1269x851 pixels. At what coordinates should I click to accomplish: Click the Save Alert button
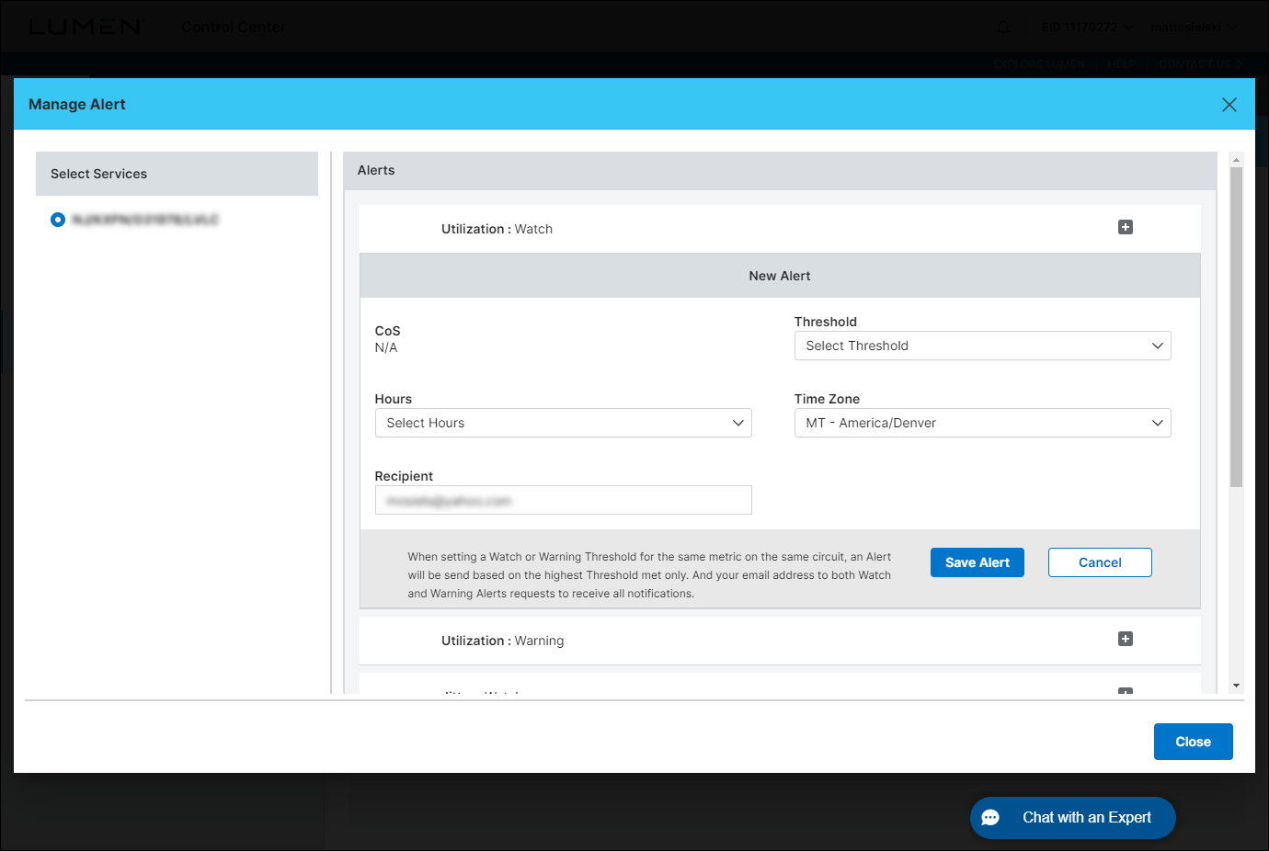click(x=977, y=562)
